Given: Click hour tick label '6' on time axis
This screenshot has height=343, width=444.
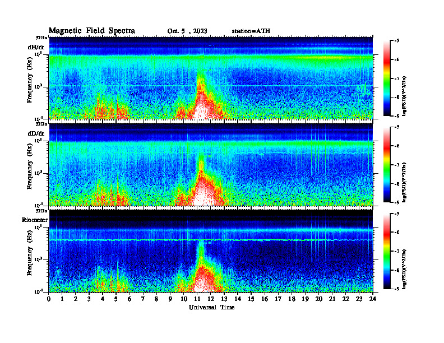Looking at the screenshot, I should [129, 299].
